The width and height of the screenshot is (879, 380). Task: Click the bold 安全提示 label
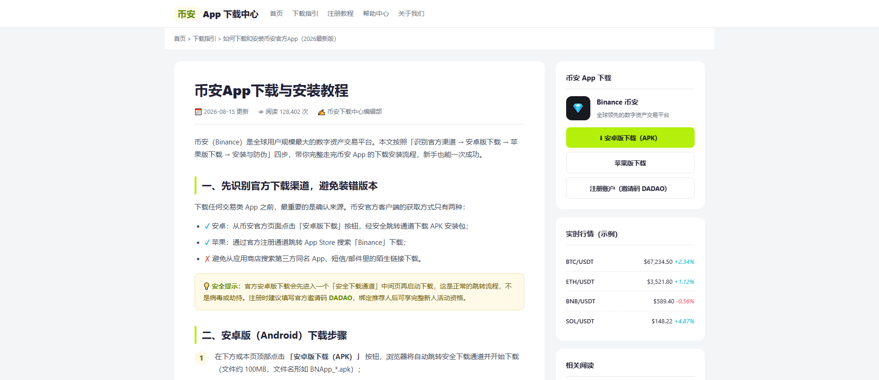(x=224, y=286)
